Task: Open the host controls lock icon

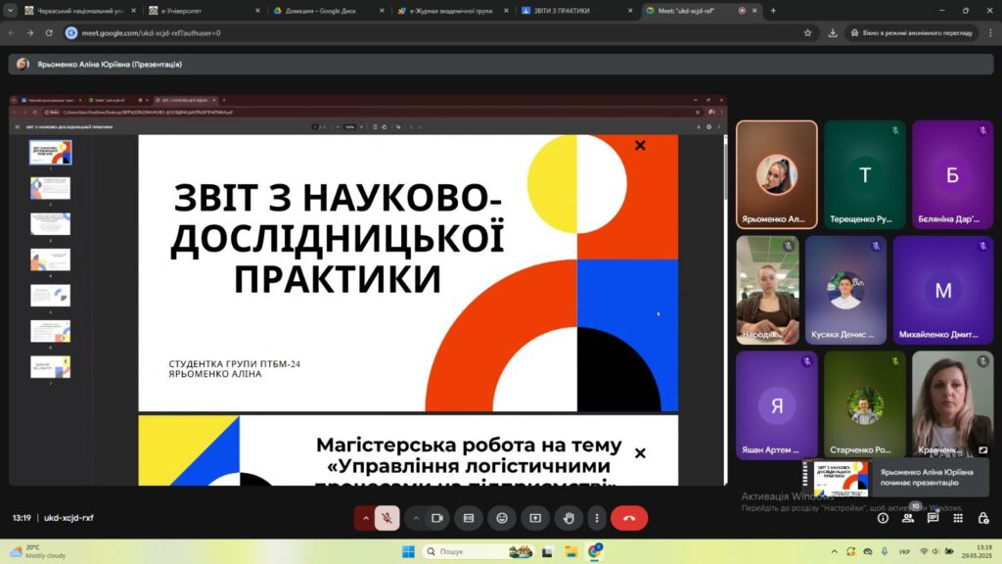Action: coord(983,518)
